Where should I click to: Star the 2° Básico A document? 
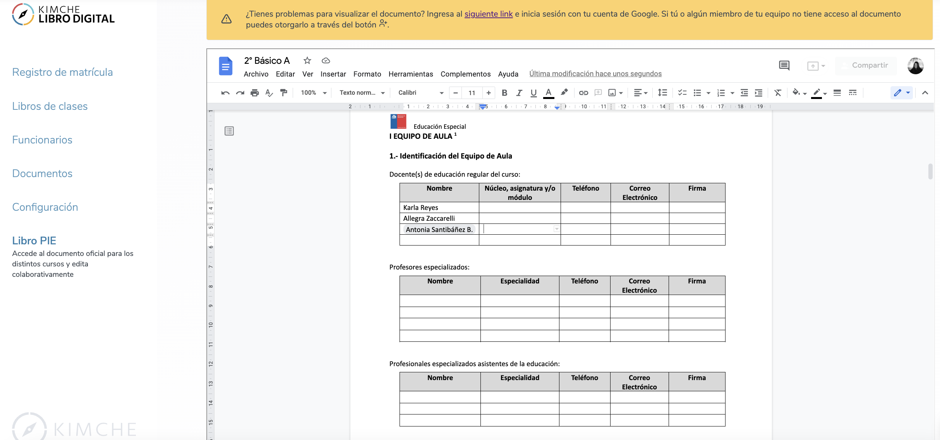pyautogui.click(x=307, y=61)
